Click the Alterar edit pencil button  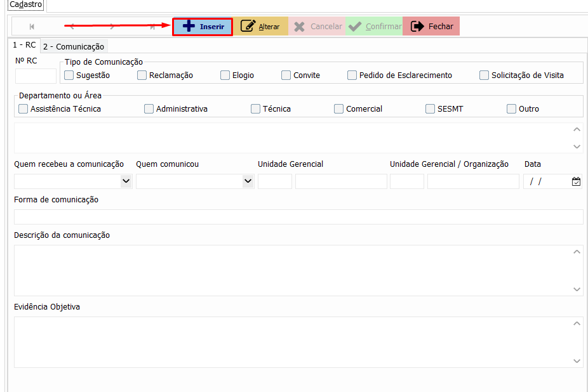coord(260,27)
